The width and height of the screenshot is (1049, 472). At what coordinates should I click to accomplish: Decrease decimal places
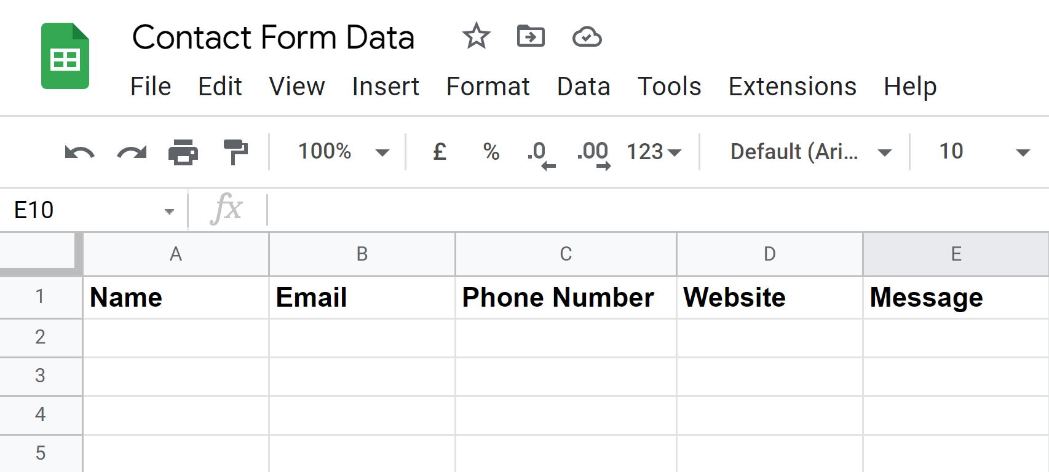tap(539, 152)
